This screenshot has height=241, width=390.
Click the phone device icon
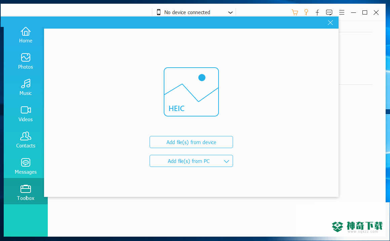(x=159, y=12)
